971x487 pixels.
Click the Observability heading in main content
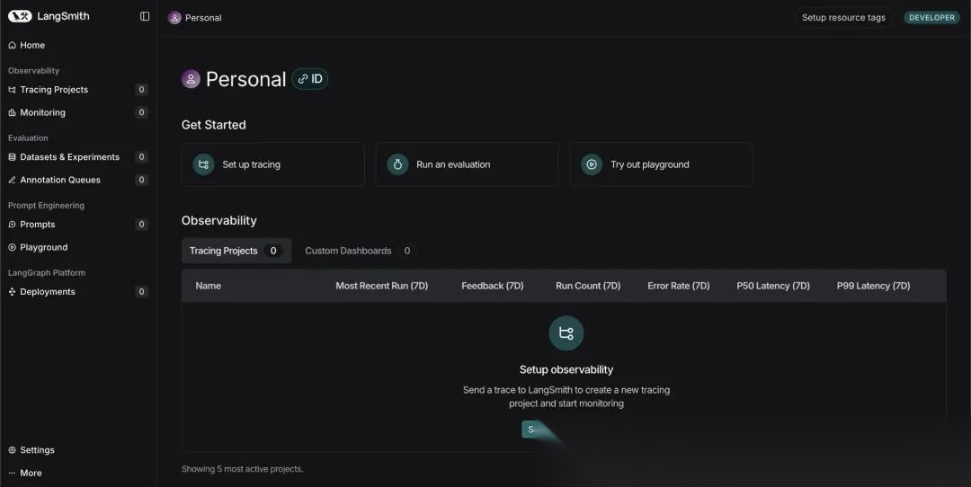(218, 221)
